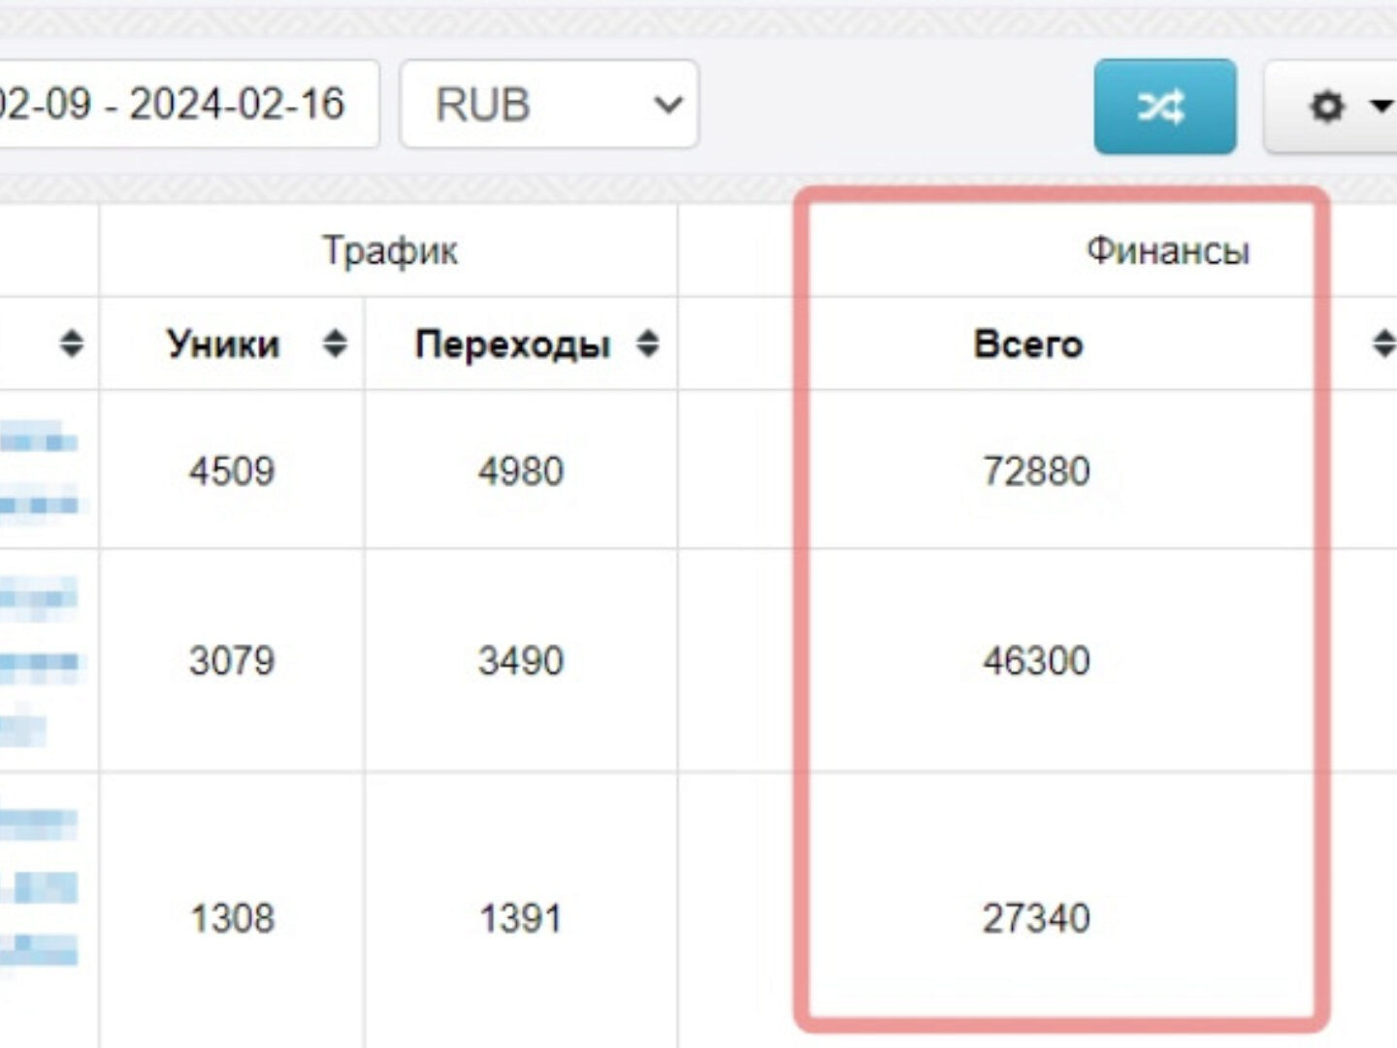
Task: Select the cell with value 72880
Action: (1036, 472)
